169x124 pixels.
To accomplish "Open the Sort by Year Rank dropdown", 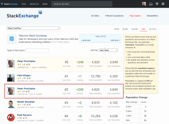I will pos(108,50).
